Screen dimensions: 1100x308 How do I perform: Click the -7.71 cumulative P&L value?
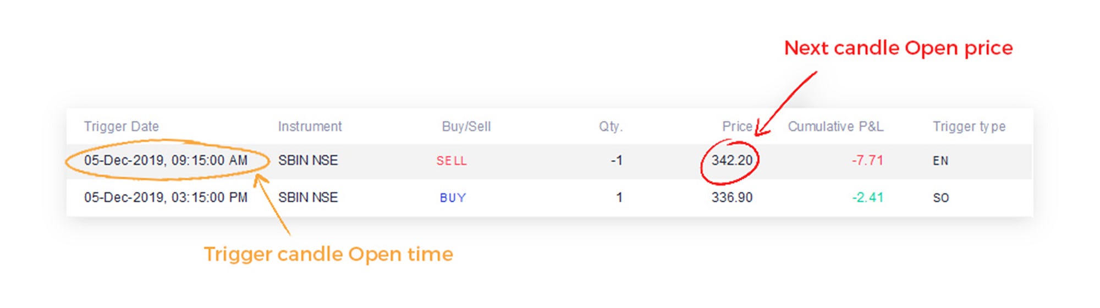coord(867,160)
